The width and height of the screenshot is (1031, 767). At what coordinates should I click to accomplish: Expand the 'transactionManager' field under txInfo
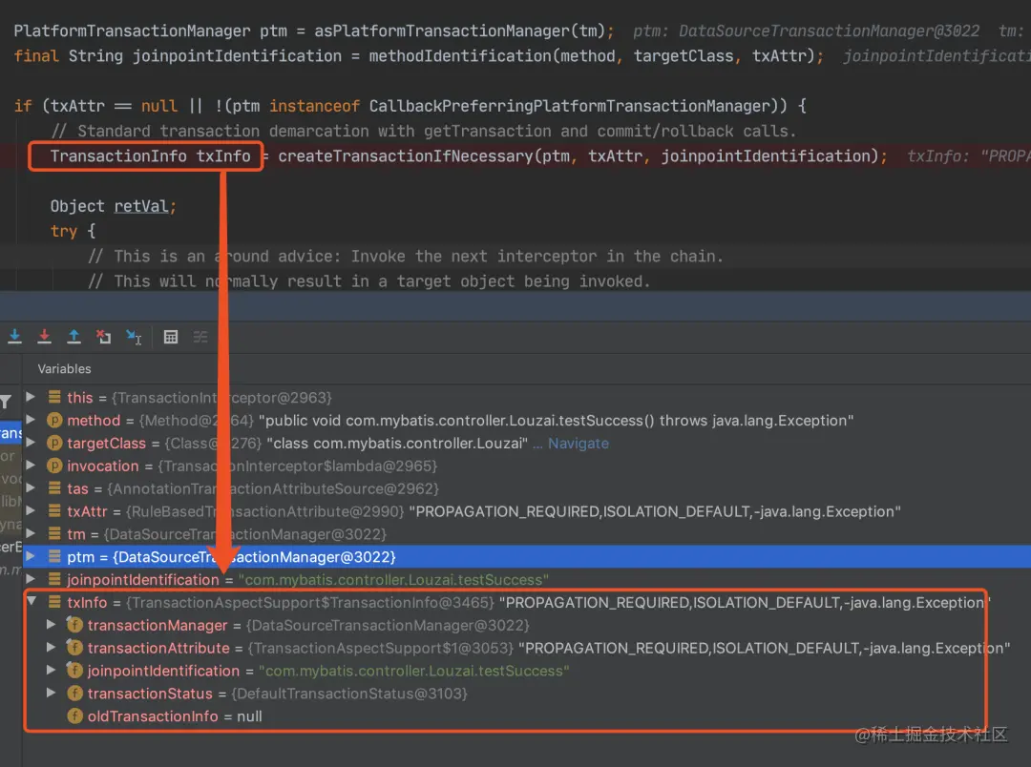(x=52, y=624)
